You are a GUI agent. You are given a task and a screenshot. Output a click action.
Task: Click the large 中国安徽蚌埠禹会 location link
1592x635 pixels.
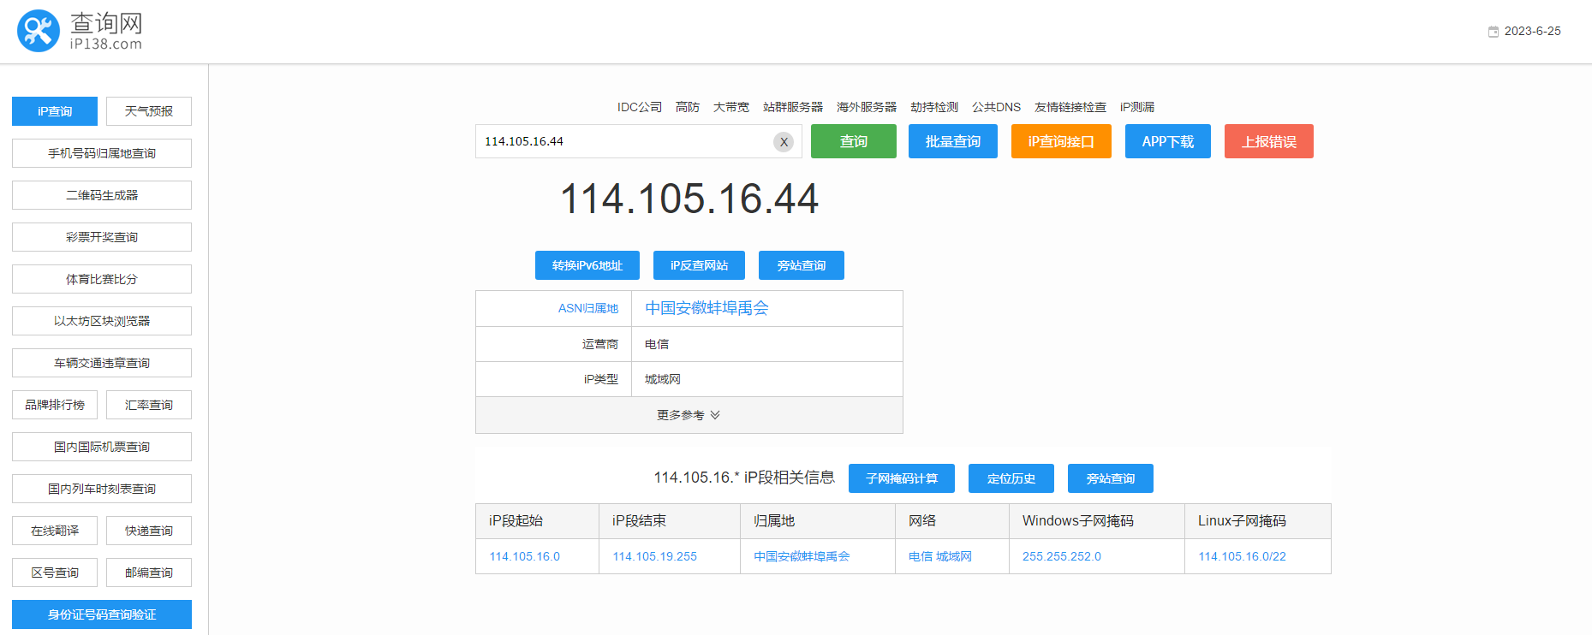[707, 308]
